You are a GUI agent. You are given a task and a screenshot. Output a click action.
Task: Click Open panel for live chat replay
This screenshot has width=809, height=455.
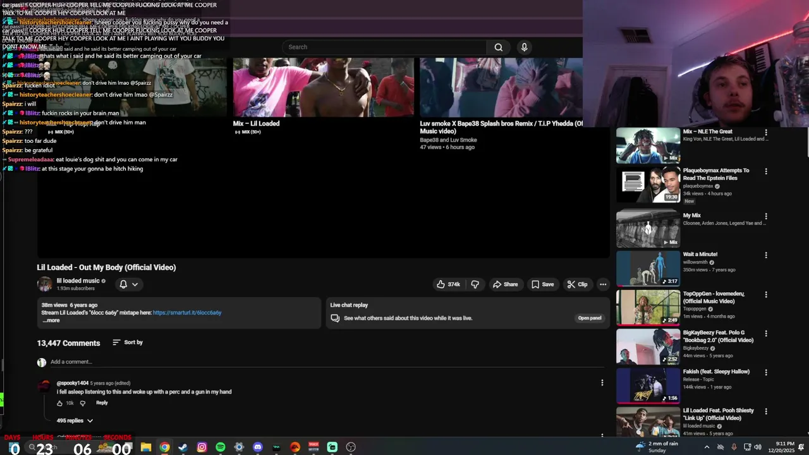pyautogui.click(x=589, y=318)
